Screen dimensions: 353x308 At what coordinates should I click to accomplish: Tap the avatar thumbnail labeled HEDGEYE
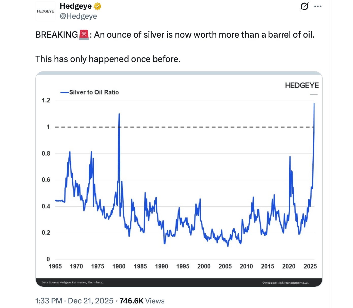click(x=45, y=11)
